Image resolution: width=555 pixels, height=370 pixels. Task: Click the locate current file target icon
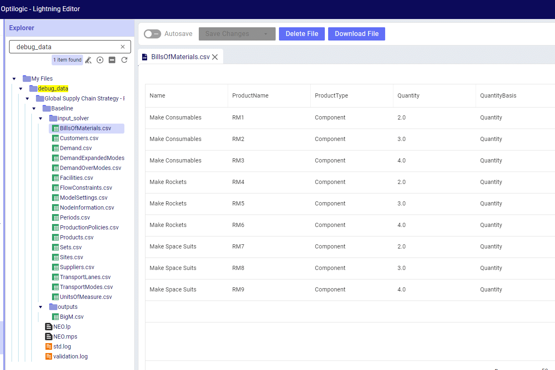[x=100, y=60]
